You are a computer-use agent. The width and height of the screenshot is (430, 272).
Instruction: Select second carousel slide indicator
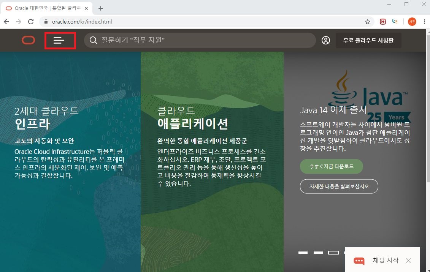(318, 253)
